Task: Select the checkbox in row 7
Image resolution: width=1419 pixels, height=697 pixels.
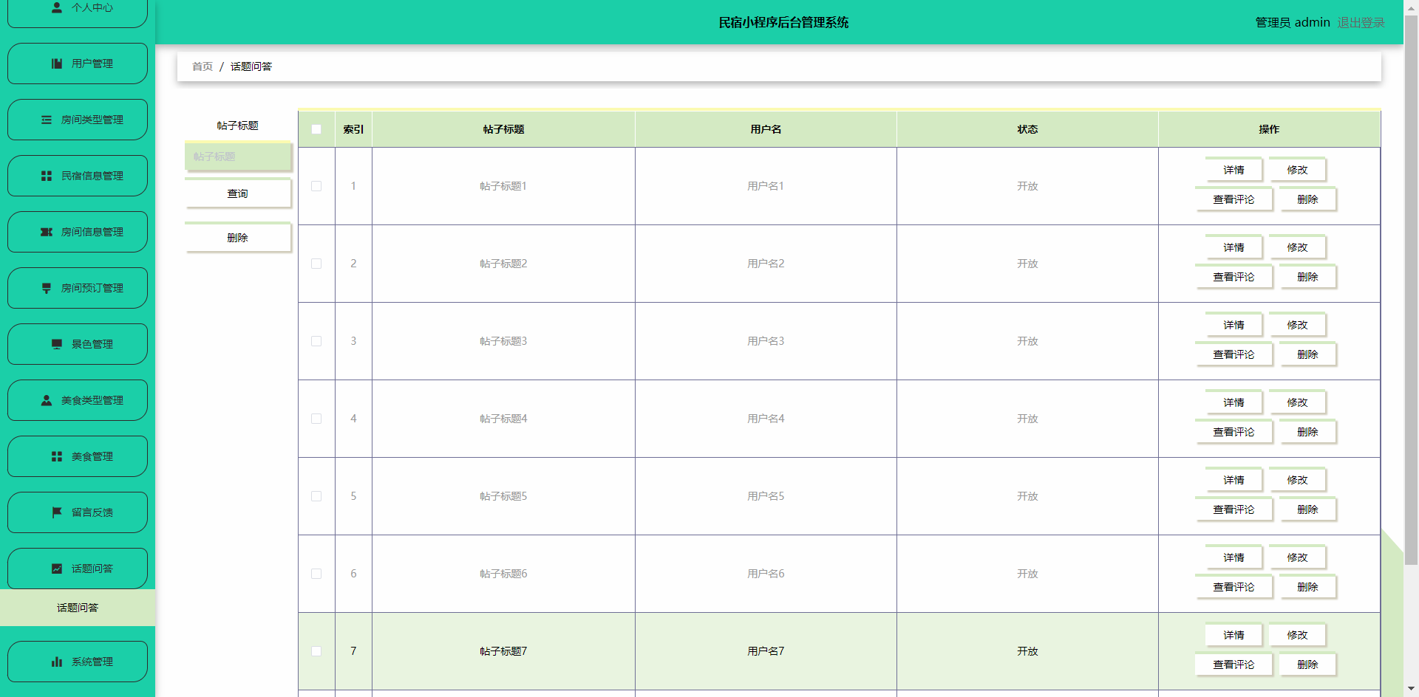Action: tap(316, 651)
